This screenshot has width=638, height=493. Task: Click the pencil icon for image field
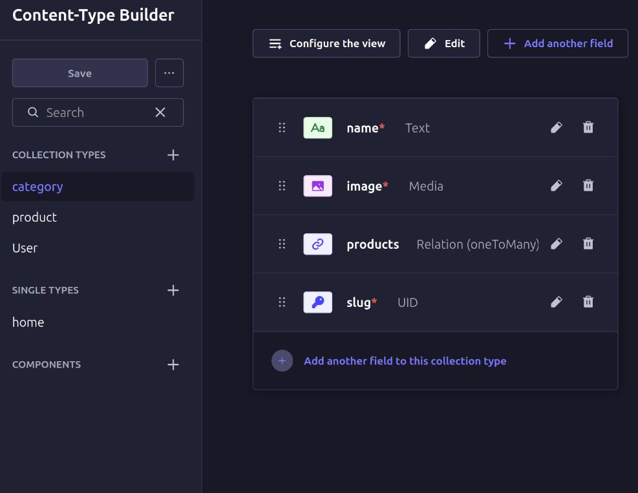556,185
